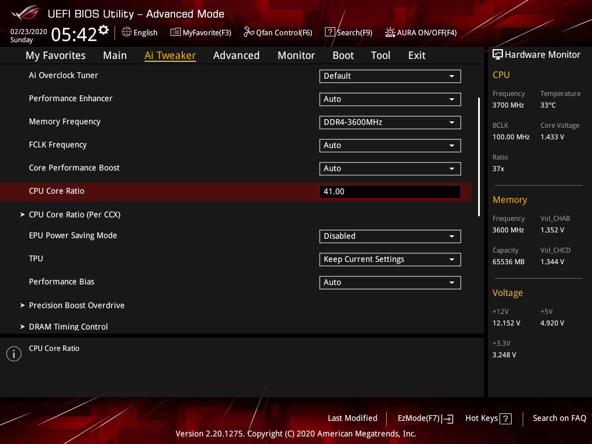
Task: Select the CPU Core Ratio row label
Action: [57, 191]
